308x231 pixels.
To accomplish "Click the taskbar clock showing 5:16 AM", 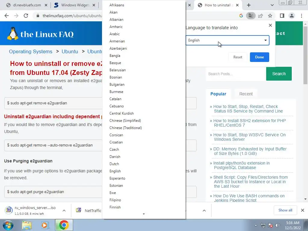I will point(293,225).
